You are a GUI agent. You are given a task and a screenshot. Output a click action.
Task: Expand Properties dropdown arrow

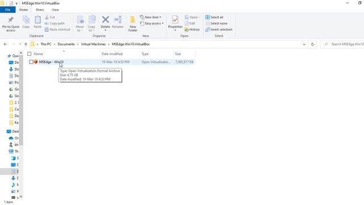coord(175,30)
